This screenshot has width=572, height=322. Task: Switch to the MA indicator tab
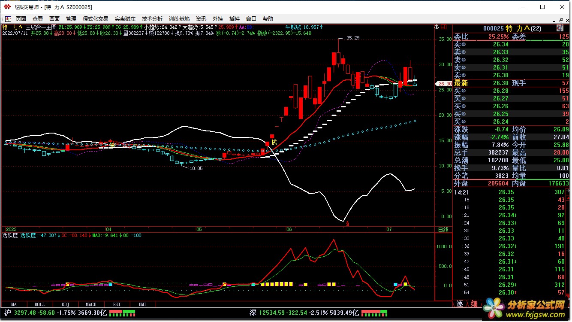(14, 304)
